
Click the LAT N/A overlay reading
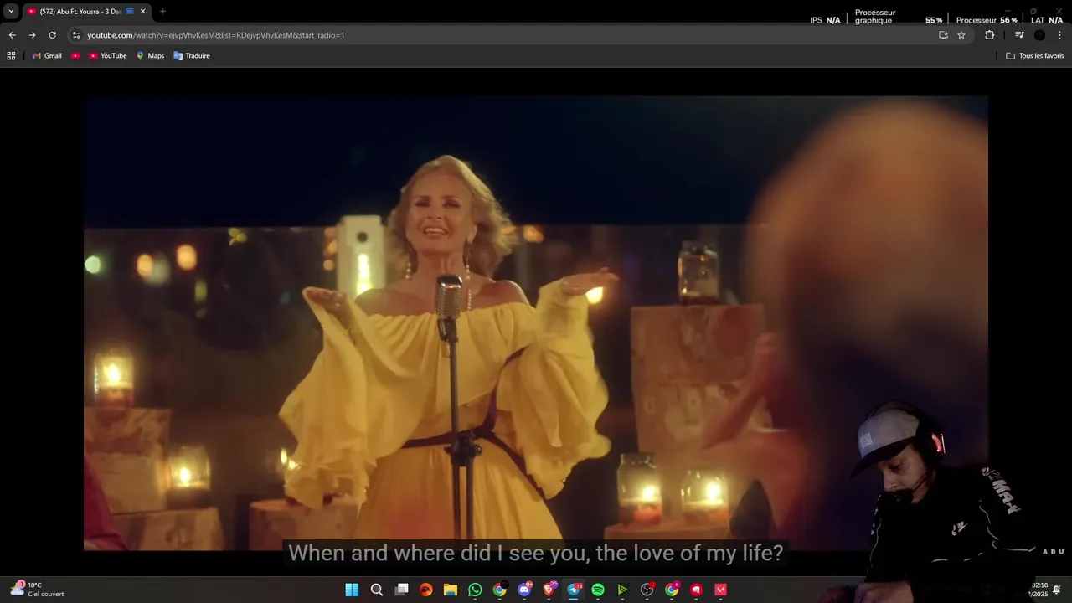[1047, 20]
